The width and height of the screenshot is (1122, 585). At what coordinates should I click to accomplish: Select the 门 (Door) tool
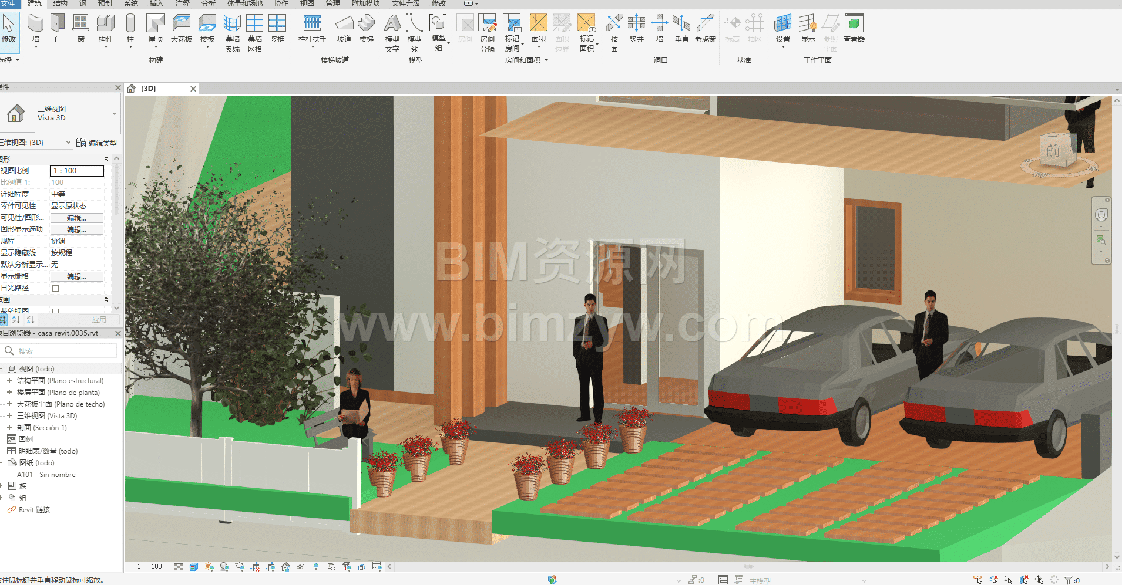pyautogui.click(x=58, y=28)
